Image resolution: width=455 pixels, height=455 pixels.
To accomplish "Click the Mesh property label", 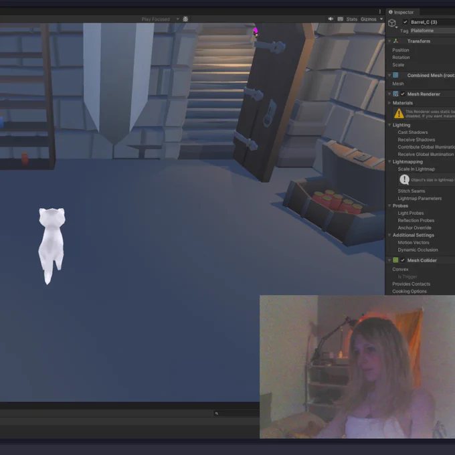I will [398, 84].
